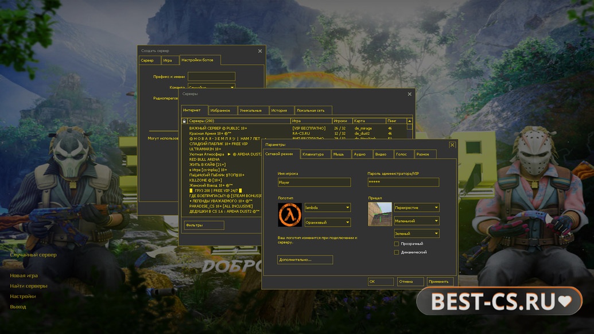Click the Отмена button
594x334 pixels.
click(x=410, y=281)
